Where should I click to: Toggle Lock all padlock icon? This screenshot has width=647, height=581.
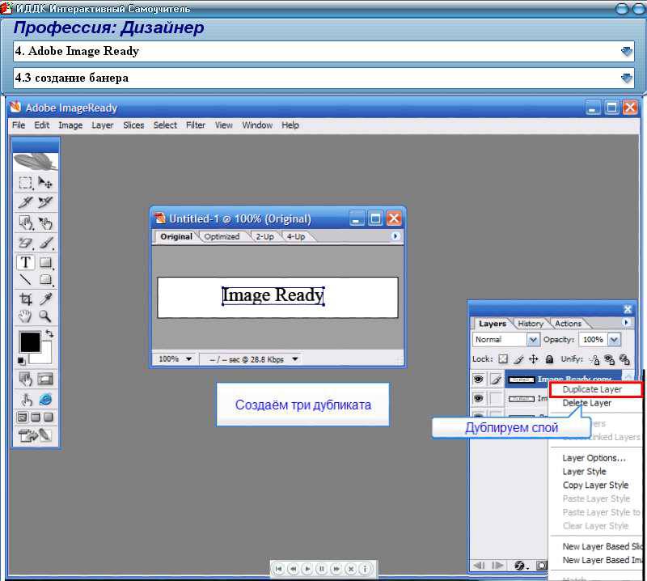pos(549,358)
